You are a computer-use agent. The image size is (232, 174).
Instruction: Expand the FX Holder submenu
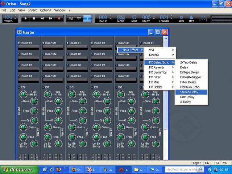point(160,87)
